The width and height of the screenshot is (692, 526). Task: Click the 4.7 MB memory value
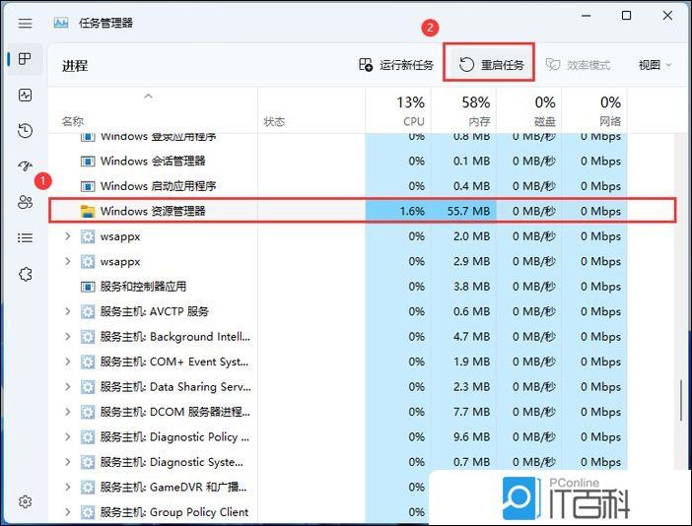472,337
